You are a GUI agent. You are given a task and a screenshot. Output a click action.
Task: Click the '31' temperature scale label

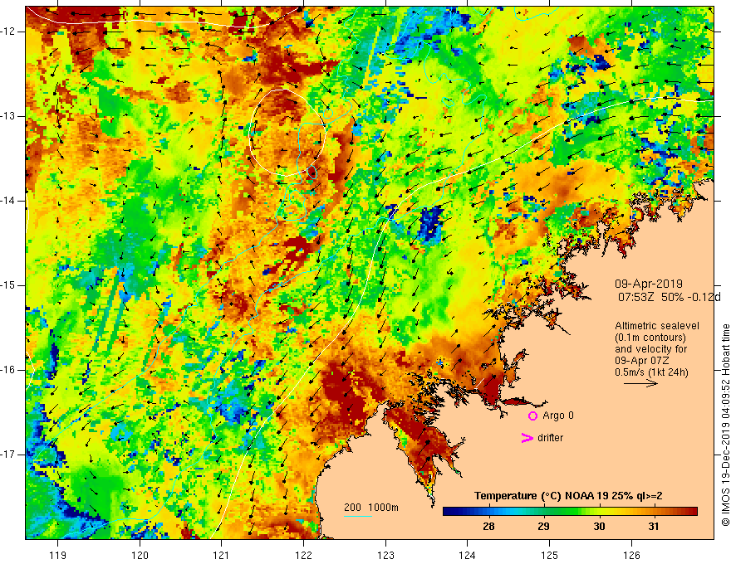(654, 527)
